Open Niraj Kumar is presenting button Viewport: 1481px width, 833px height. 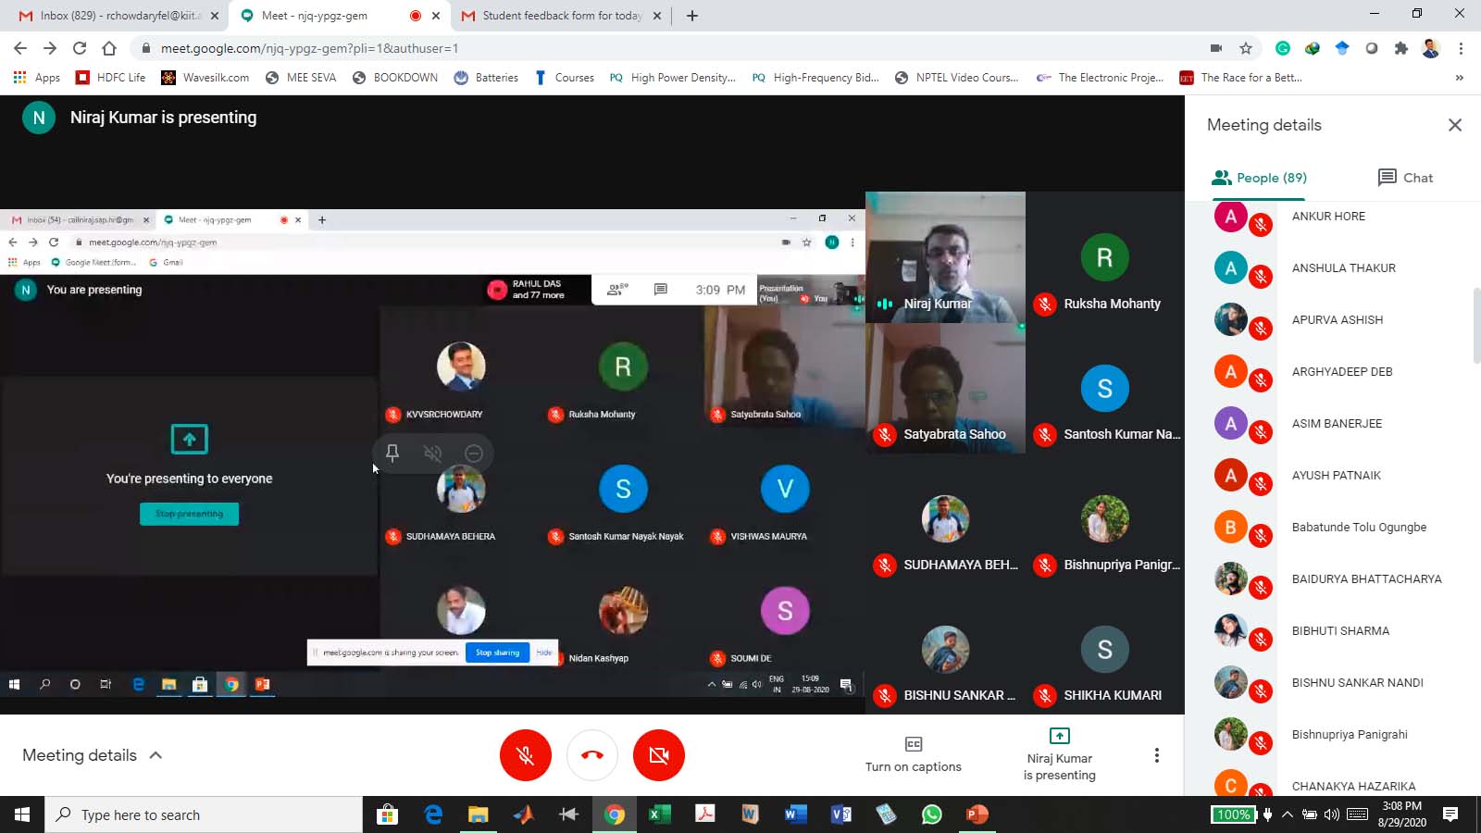click(1059, 754)
